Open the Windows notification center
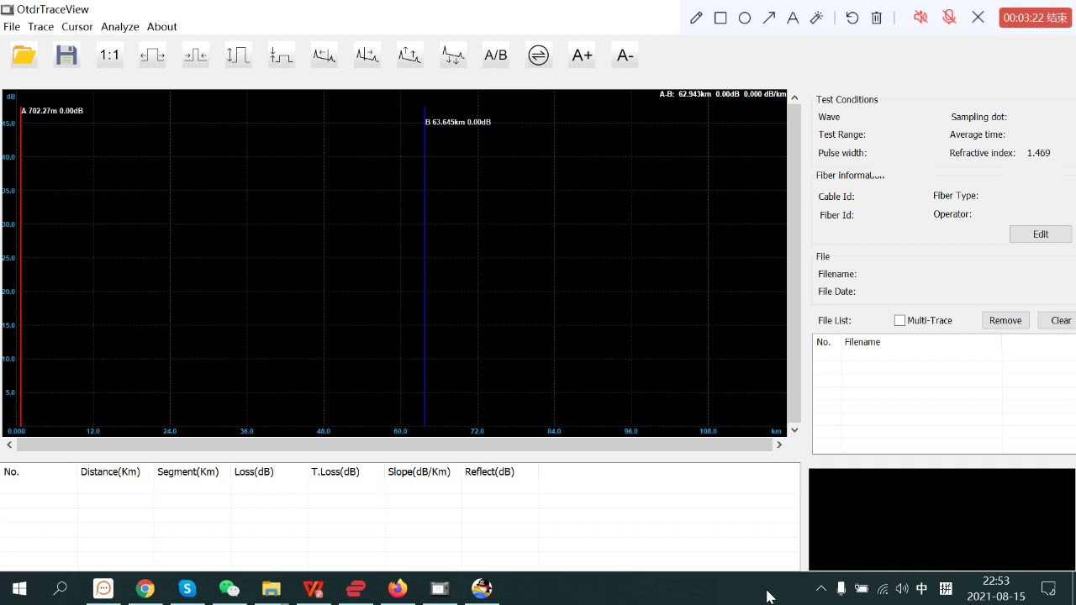 [x=1048, y=588]
